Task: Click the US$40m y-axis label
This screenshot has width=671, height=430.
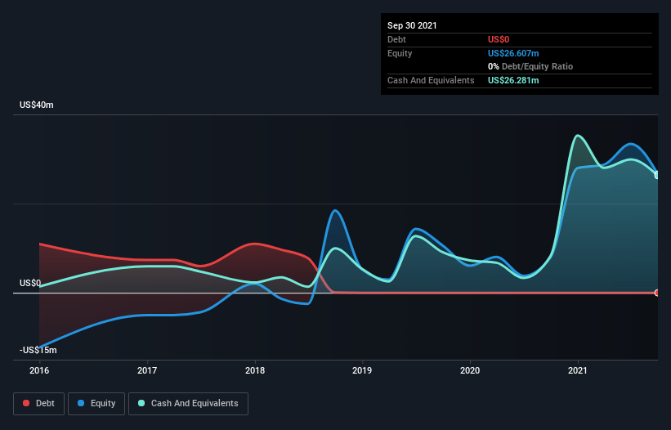Action: (37, 105)
